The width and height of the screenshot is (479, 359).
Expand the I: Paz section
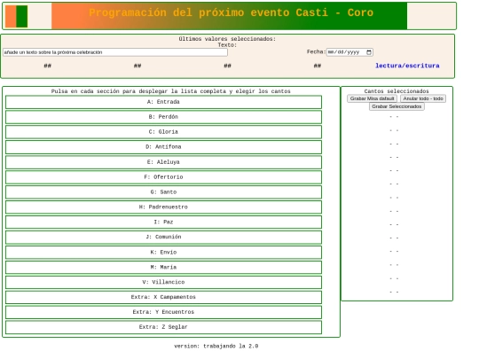pos(163,222)
